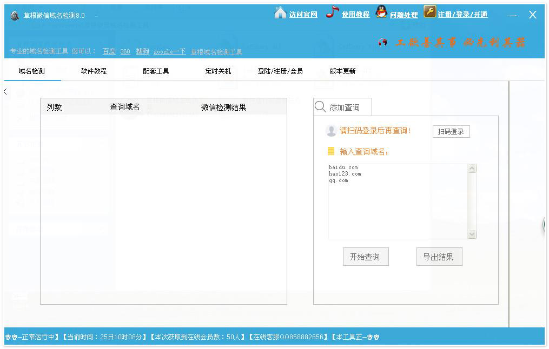Image resolution: width=549 pixels, height=349 pixels.
Task: Click the home icon to visit the official website
Action: pos(279,14)
